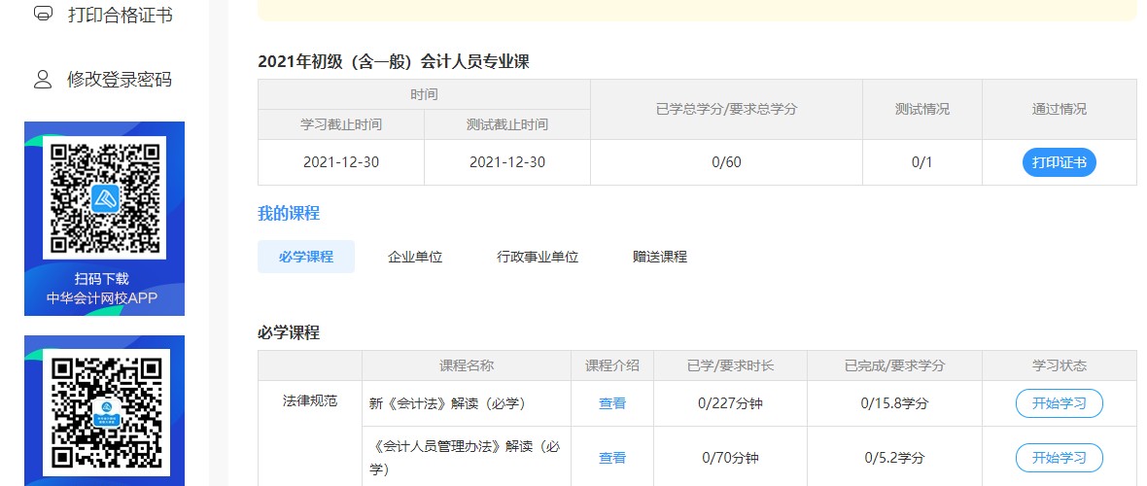Click the 0/5.2学分 cell
Screen dimensions: 1147x486
[x=894, y=458]
